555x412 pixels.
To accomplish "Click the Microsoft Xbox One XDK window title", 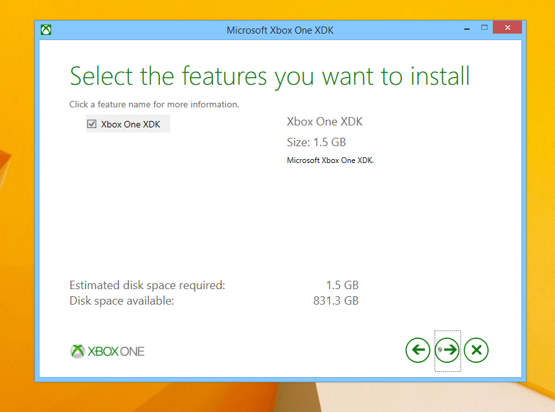I will coord(280,30).
